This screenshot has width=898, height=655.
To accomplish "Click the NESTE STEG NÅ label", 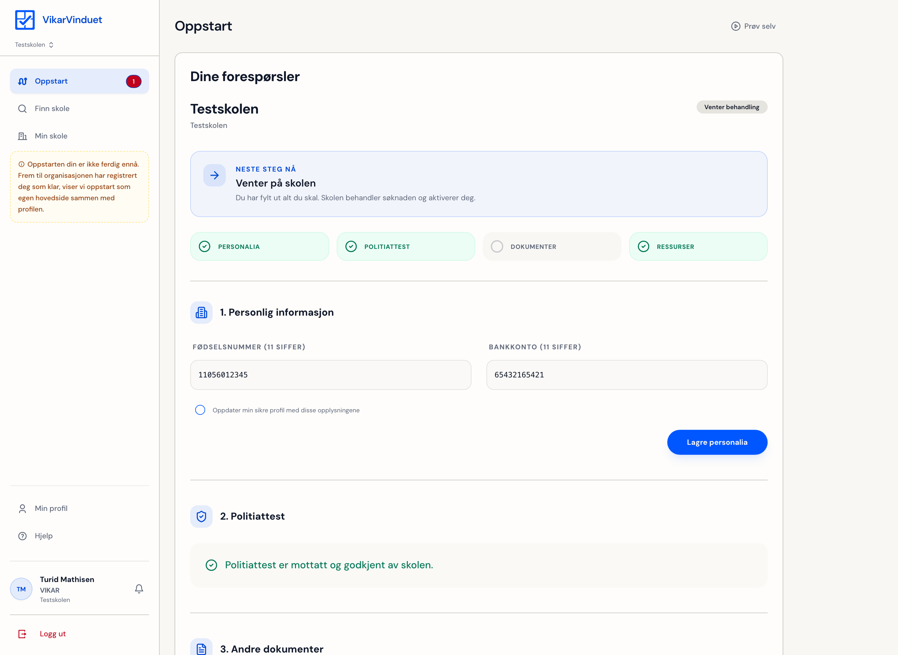I will pyautogui.click(x=266, y=169).
